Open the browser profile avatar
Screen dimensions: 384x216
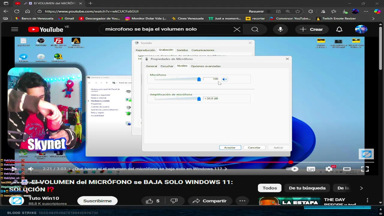click(x=355, y=11)
